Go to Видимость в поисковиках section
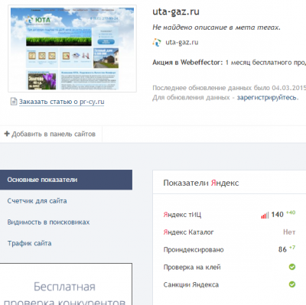This screenshot has width=306, height=305. [48, 222]
